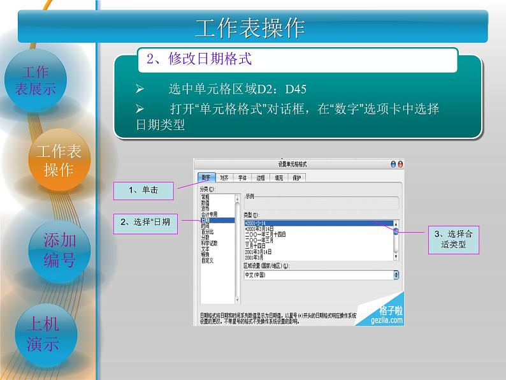The height and width of the screenshot is (380, 506).
Task: Go to 工作表操作 orange section bubble
Action: click(x=59, y=161)
